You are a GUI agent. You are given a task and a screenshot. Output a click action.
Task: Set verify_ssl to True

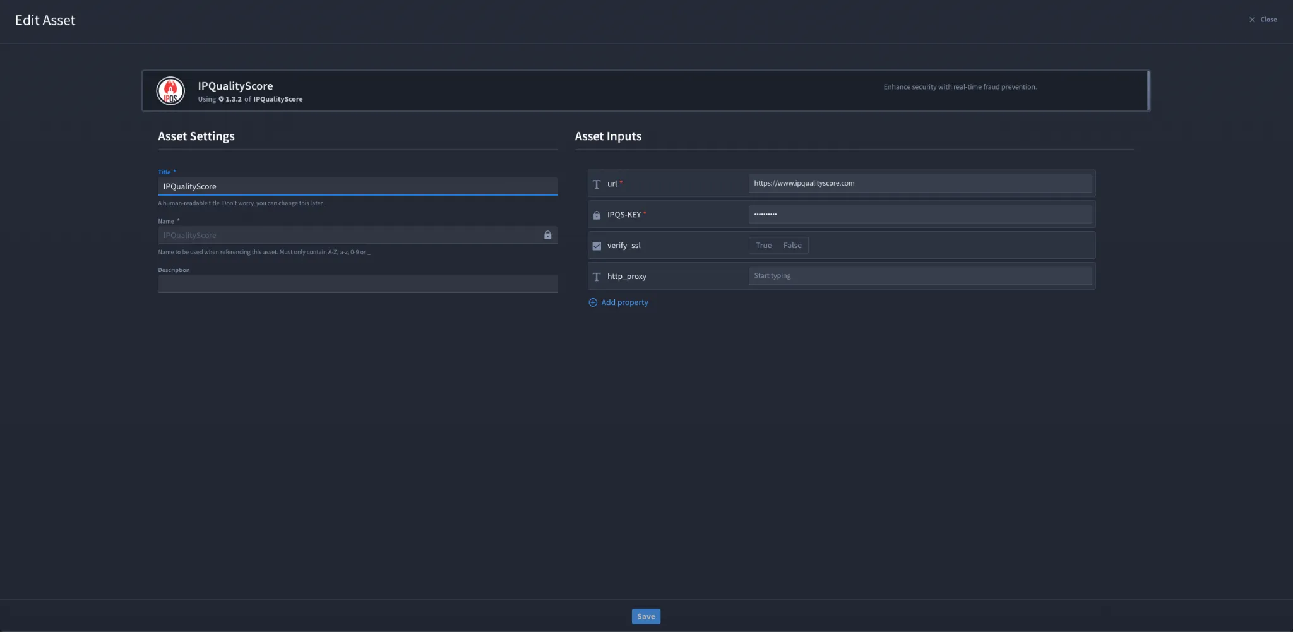click(763, 245)
